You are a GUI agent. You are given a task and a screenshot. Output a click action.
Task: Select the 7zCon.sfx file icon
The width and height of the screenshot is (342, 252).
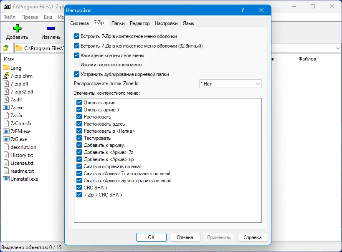[6, 123]
